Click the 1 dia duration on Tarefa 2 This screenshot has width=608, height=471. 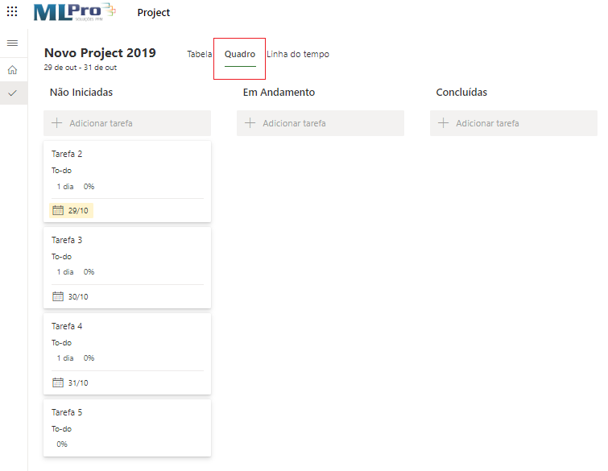[65, 187]
